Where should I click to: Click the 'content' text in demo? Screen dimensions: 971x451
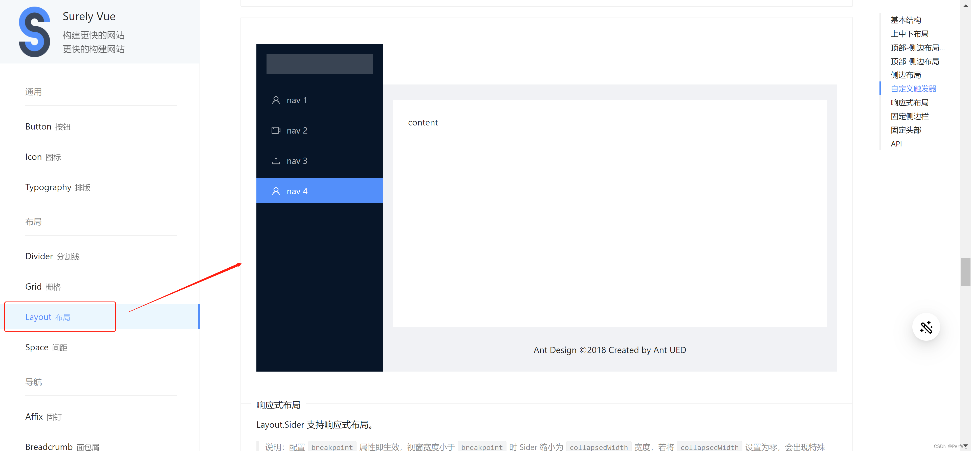423,123
